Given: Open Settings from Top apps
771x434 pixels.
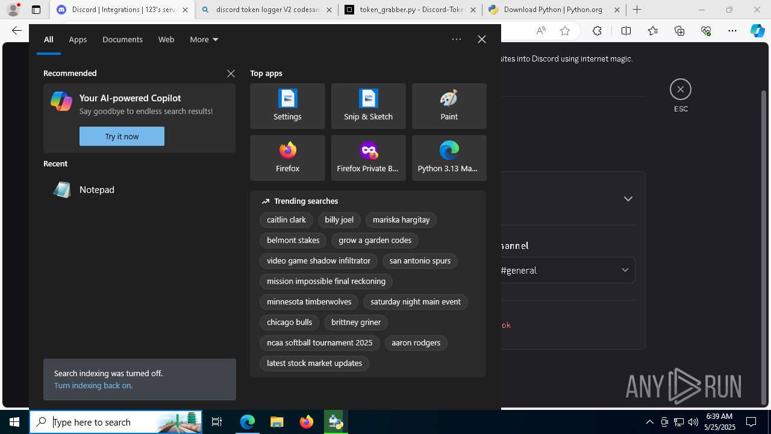Looking at the screenshot, I should point(287,106).
